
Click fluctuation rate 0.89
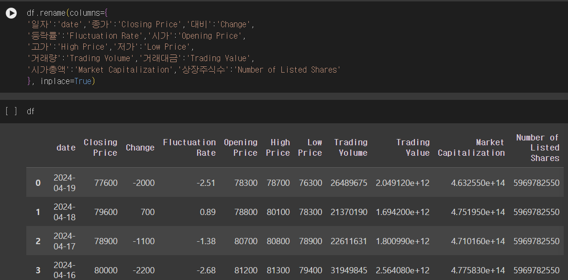(x=208, y=212)
